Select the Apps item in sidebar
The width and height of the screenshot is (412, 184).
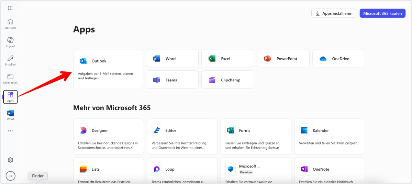coord(10,97)
